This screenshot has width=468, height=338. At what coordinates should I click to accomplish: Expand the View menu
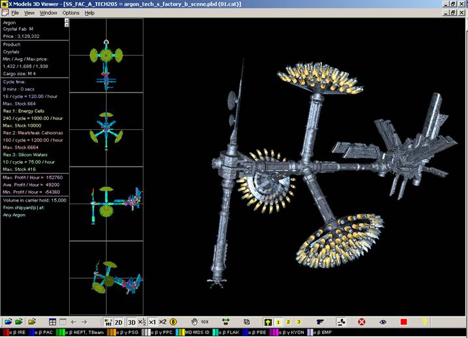29,12
